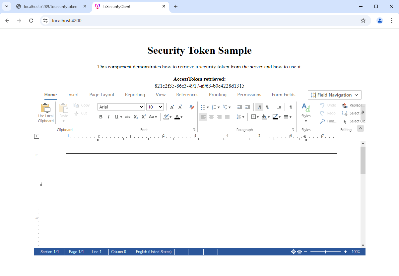Switch to the Reporting tab
The height and width of the screenshot is (276, 399).
[x=135, y=95]
